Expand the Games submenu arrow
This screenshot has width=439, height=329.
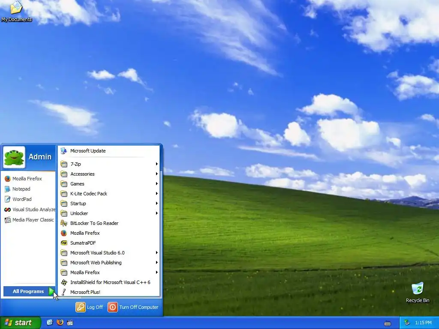tap(157, 184)
